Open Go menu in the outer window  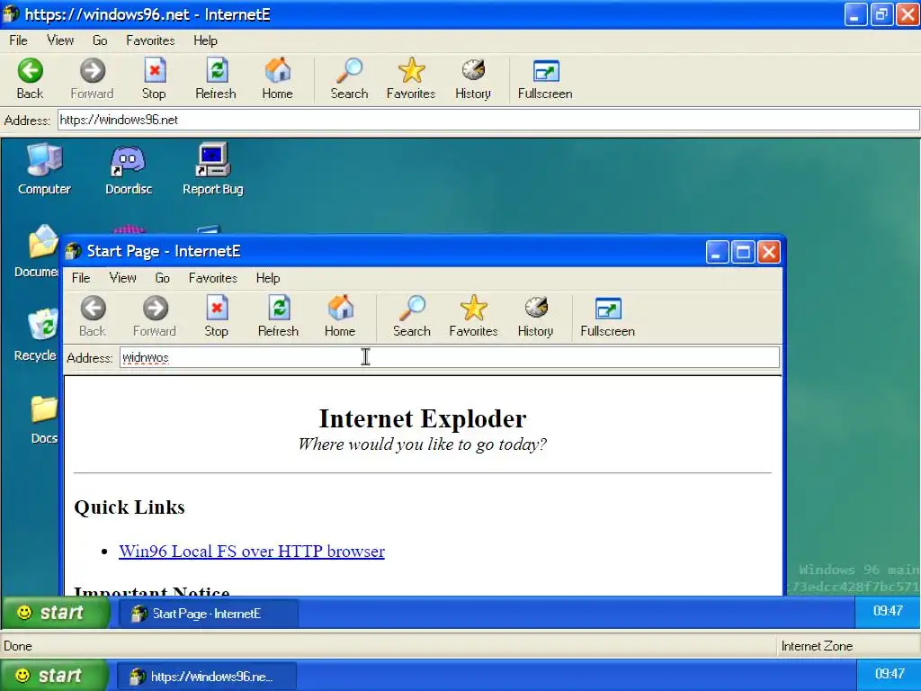tap(100, 40)
